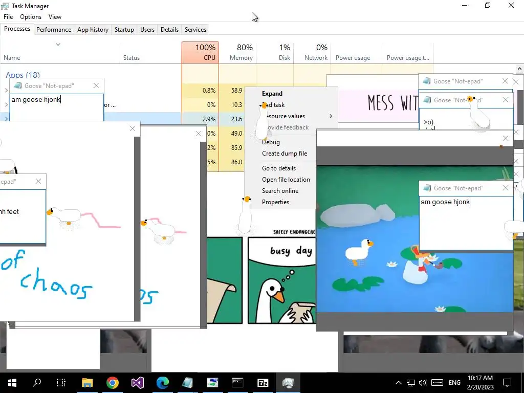Switch to the Users tab
Image resolution: width=524 pixels, height=393 pixels.
147,29
